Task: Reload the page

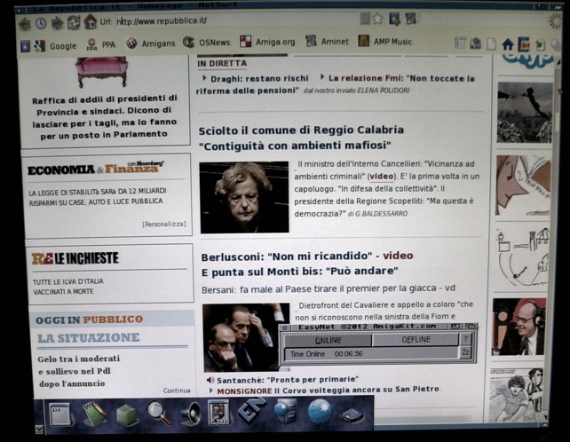Action: click(74, 22)
